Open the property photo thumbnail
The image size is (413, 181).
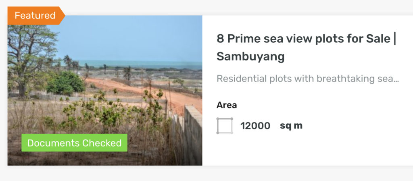coord(105,90)
